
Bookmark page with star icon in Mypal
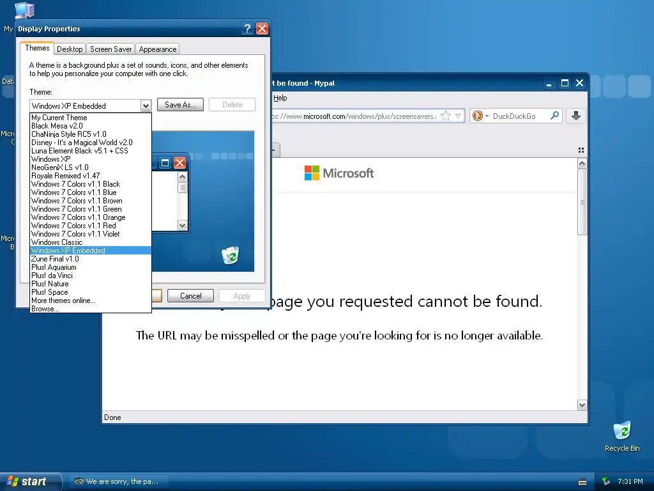[446, 116]
